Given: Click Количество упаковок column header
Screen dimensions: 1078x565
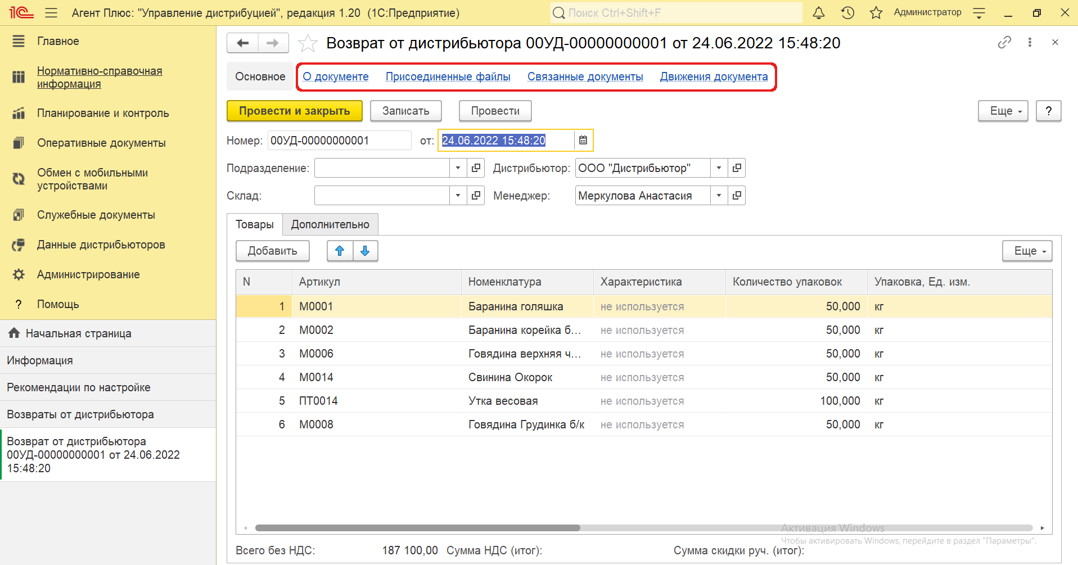Looking at the screenshot, I should (797, 282).
